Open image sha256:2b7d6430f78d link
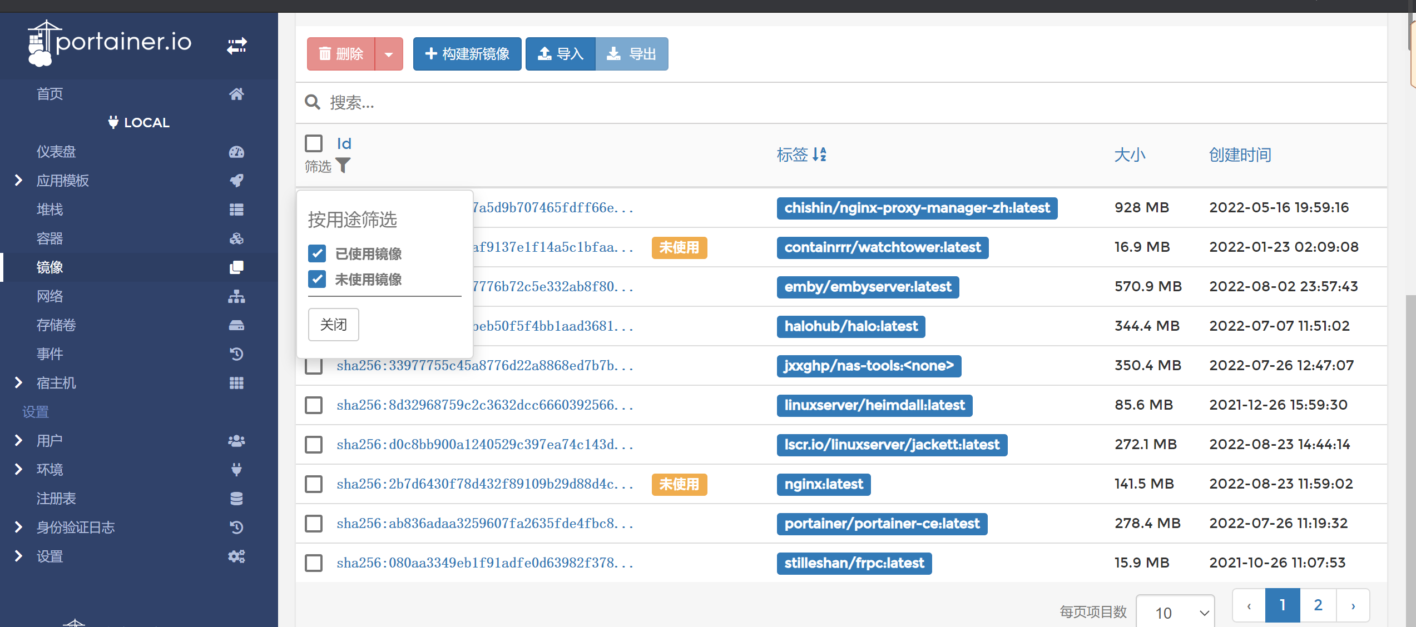 coord(485,484)
